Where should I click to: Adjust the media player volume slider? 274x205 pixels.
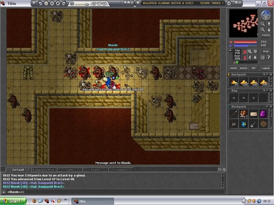82,4
